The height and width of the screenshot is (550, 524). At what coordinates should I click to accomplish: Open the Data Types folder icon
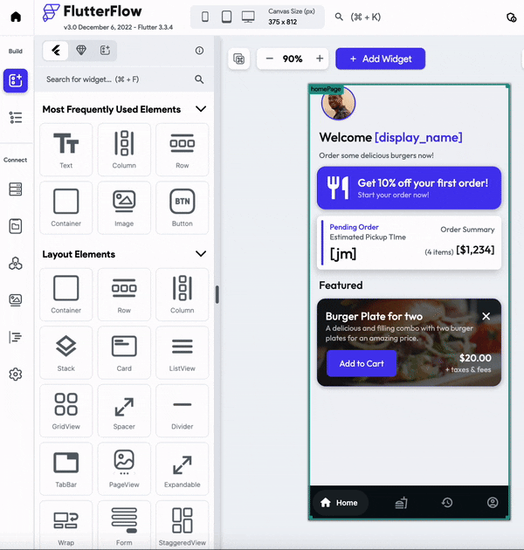click(x=16, y=226)
